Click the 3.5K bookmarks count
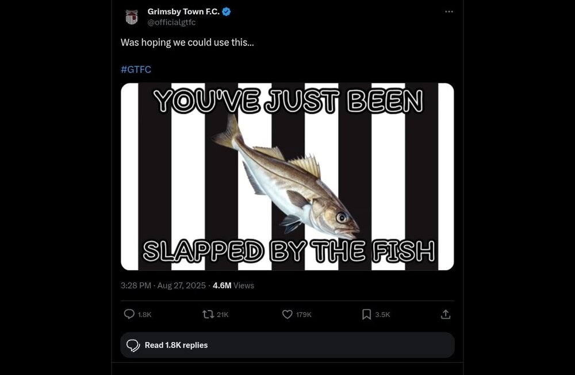This screenshot has width=575, height=375. 382,315
